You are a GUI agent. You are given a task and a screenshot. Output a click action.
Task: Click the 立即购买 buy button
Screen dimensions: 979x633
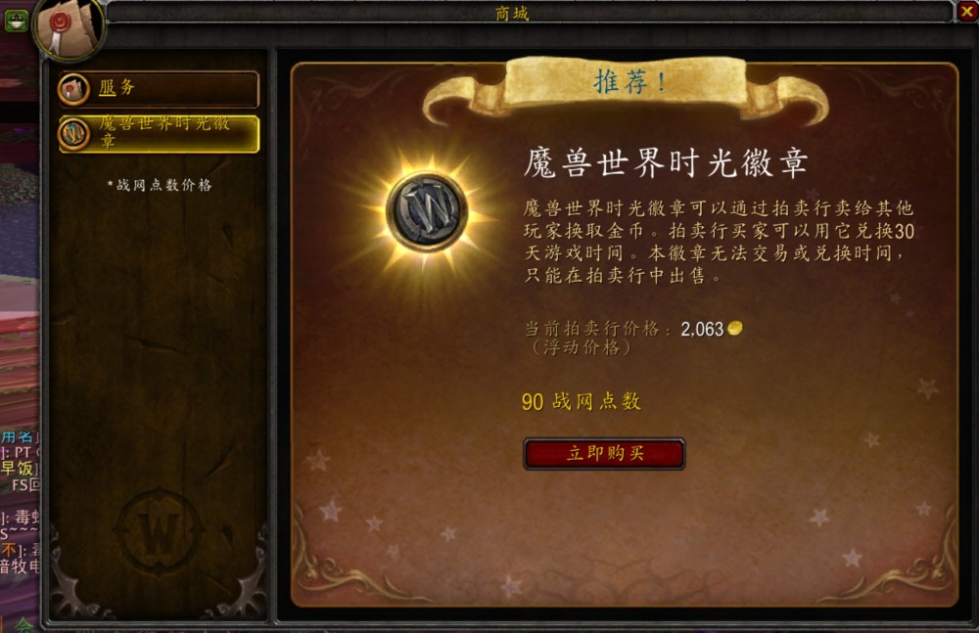pyautogui.click(x=604, y=453)
